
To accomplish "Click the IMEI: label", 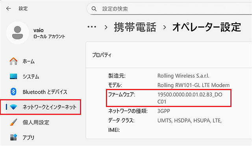I will (x=114, y=130).
